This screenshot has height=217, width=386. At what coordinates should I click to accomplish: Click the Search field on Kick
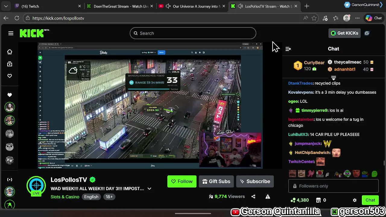[193, 33]
